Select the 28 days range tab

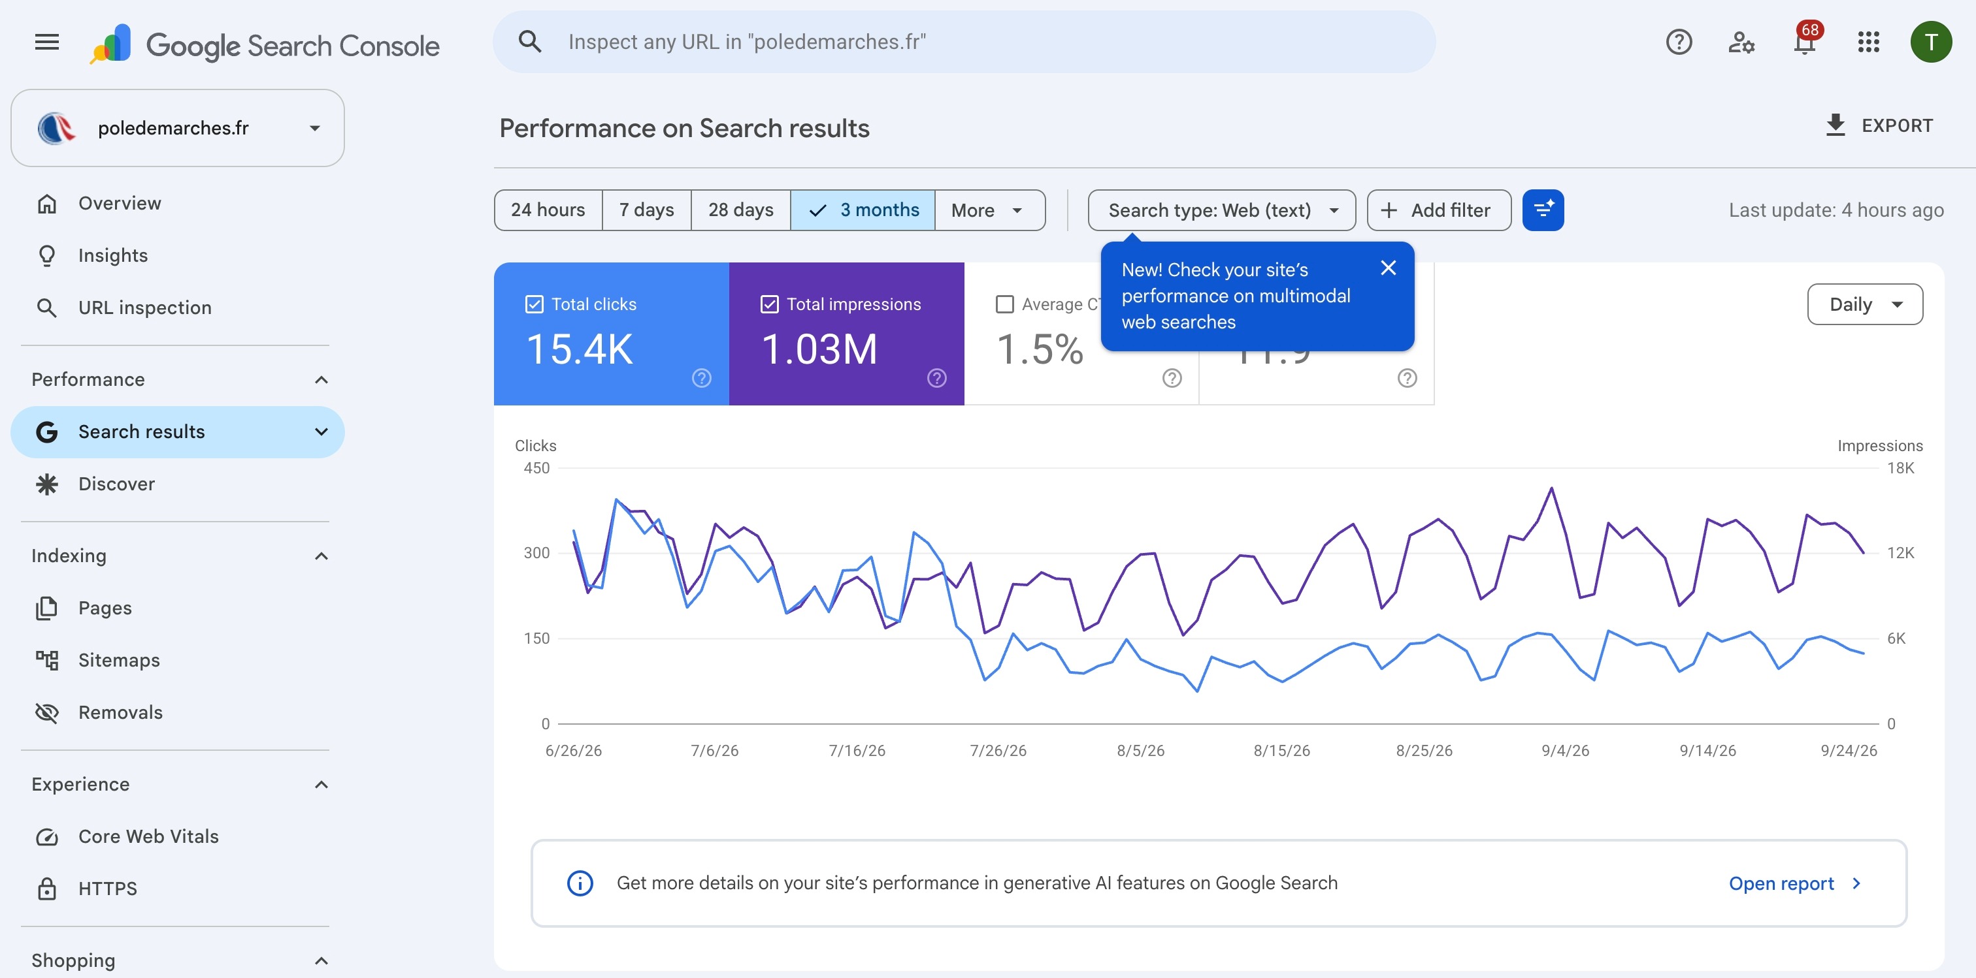pyautogui.click(x=741, y=210)
